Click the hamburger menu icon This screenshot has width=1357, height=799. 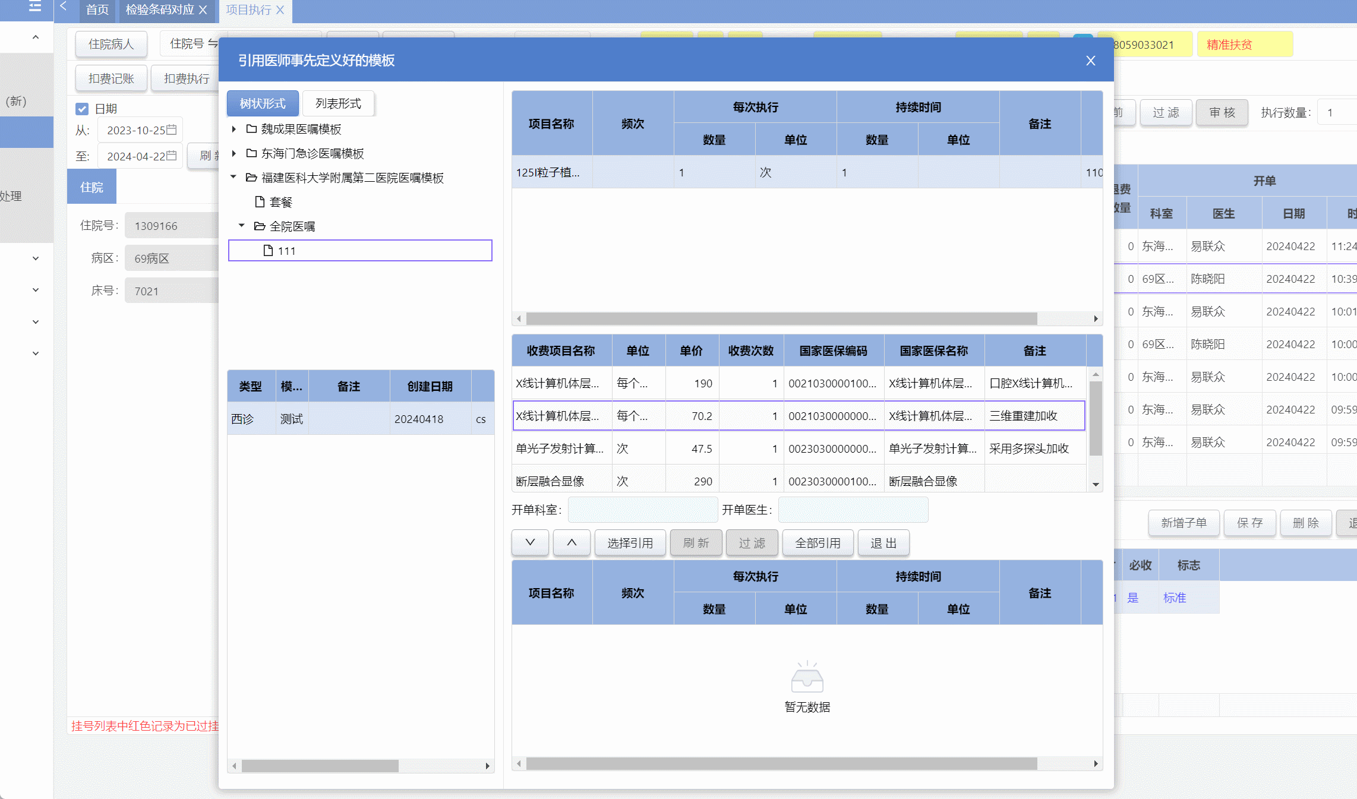(35, 7)
